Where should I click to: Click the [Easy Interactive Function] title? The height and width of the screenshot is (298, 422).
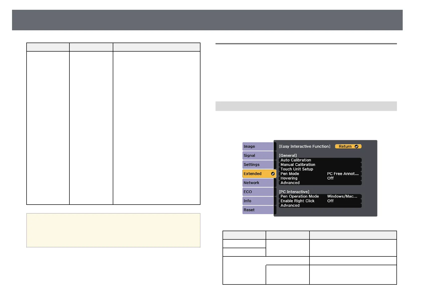coord(304,146)
